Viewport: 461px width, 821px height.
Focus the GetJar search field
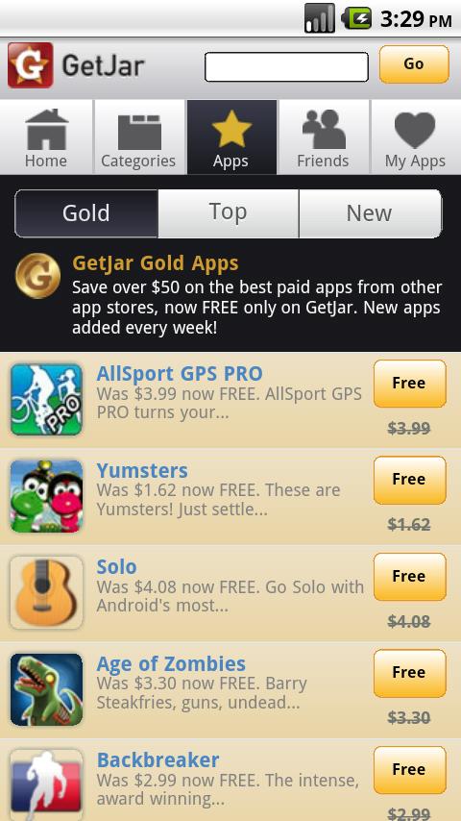click(x=286, y=66)
